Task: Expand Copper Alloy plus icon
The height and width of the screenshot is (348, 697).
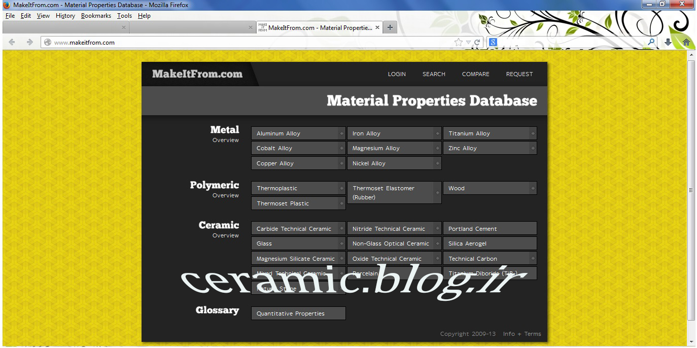Action: pos(341,163)
